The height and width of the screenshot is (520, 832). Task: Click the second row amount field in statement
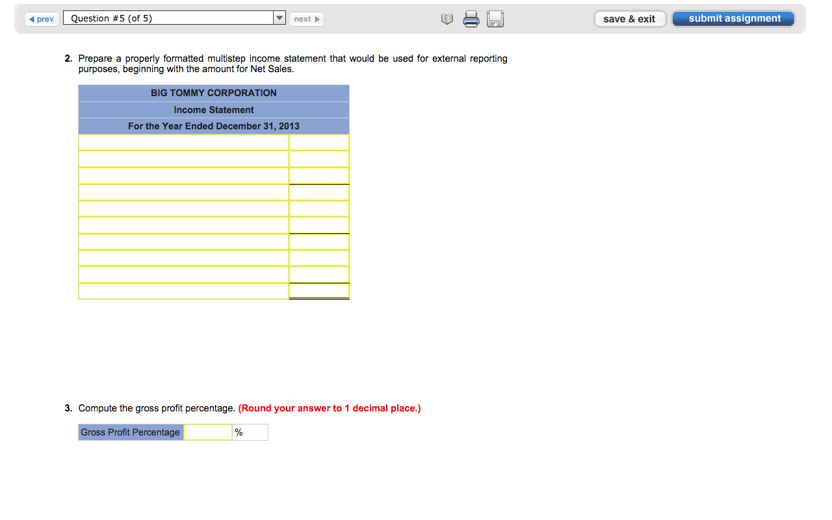tap(319, 159)
